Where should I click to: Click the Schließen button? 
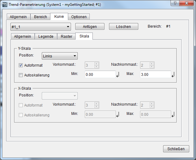coord(176,149)
